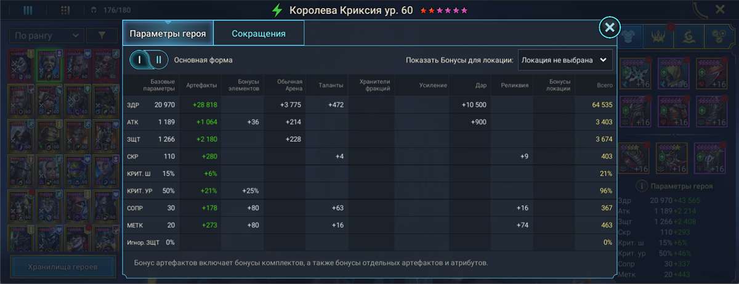Viewport: 739px width, 284px height.
Task: Click the ЗДР artifacts value +28 818
Action: click(205, 105)
